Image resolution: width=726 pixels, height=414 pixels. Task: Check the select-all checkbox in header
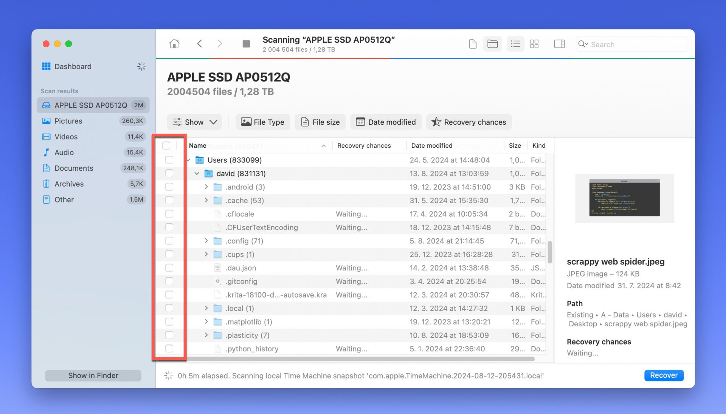pyautogui.click(x=167, y=145)
